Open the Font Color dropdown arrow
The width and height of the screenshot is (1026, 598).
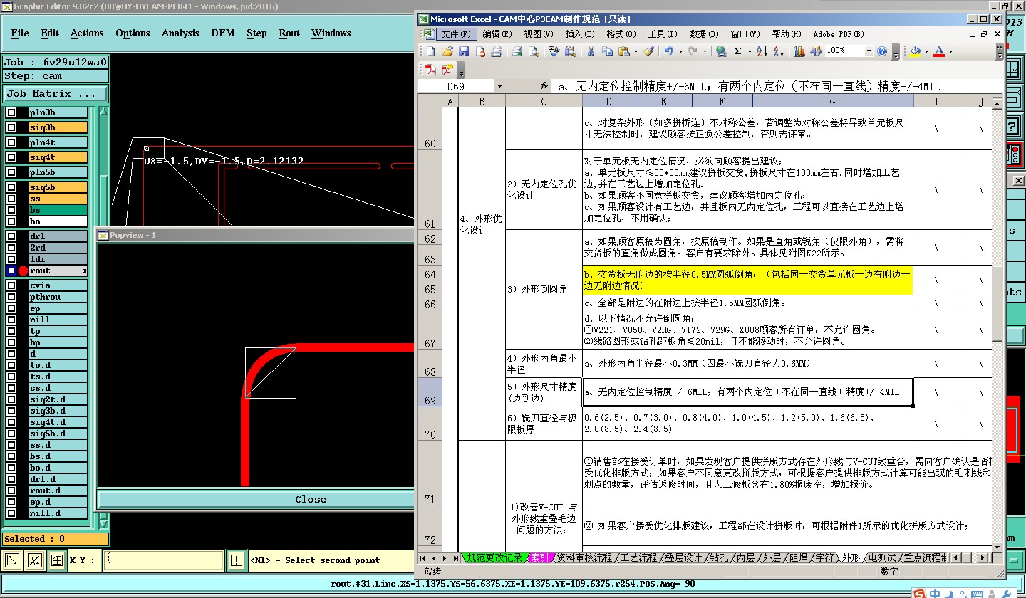click(x=950, y=51)
